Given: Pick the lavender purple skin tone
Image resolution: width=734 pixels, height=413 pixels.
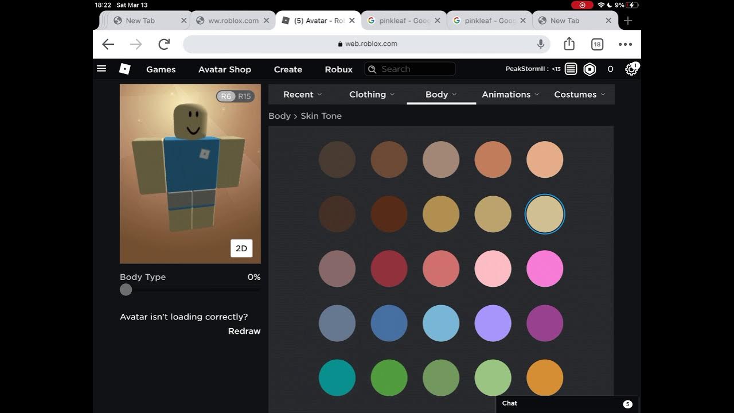Looking at the screenshot, I should click(x=493, y=323).
